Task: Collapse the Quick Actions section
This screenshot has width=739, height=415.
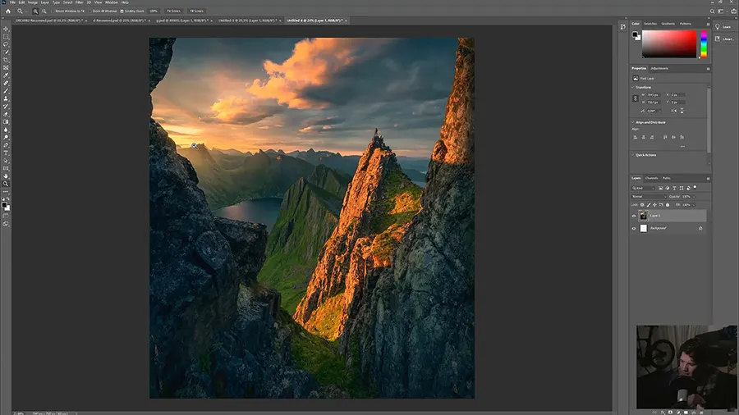Action: click(x=634, y=154)
